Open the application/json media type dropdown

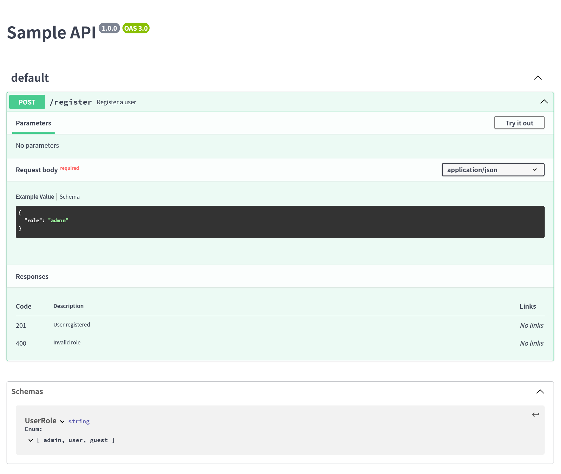(492, 170)
